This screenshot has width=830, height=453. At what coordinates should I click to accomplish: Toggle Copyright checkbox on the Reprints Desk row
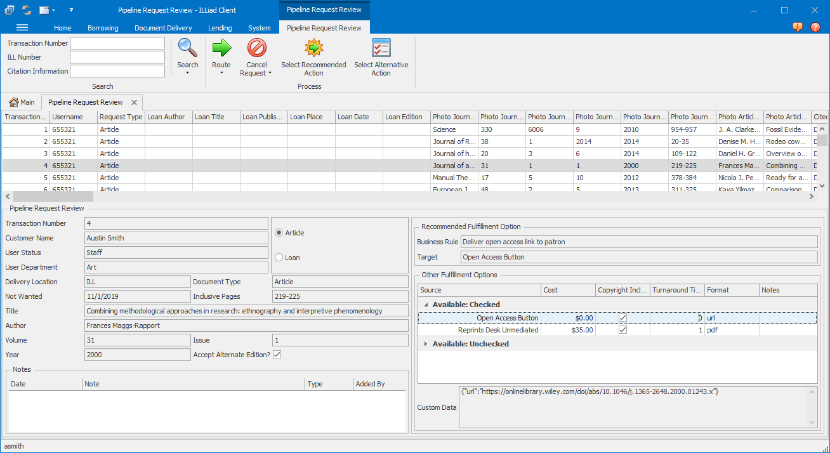tap(622, 329)
